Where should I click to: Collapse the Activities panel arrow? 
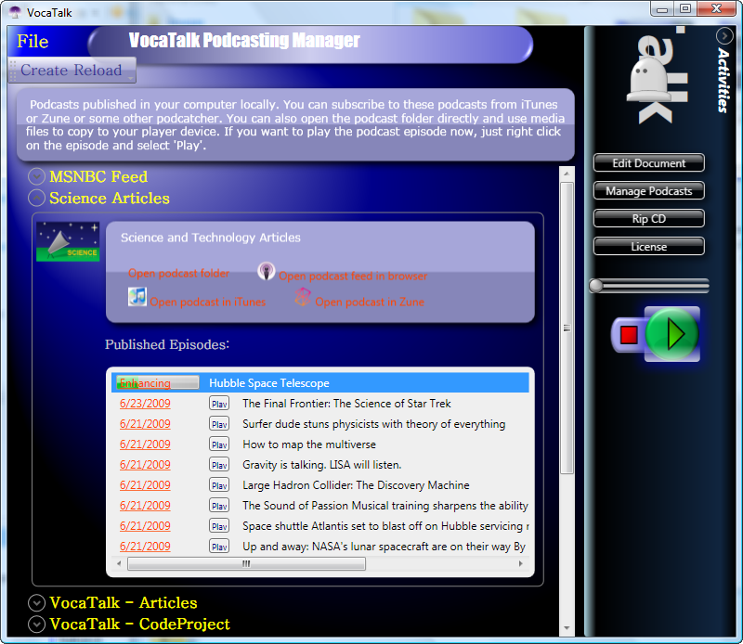point(724,36)
